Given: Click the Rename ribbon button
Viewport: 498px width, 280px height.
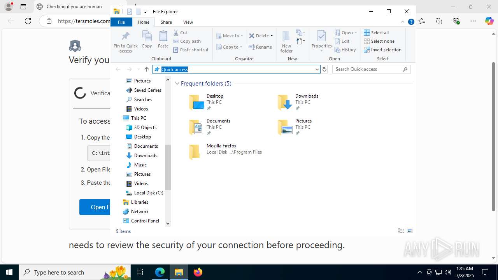Looking at the screenshot, I should point(260,47).
